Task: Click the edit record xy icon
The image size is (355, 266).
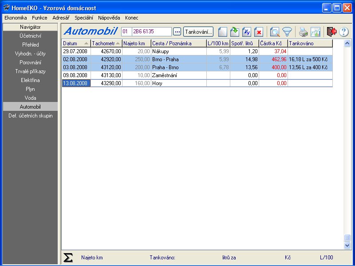Action: pos(247,32)
